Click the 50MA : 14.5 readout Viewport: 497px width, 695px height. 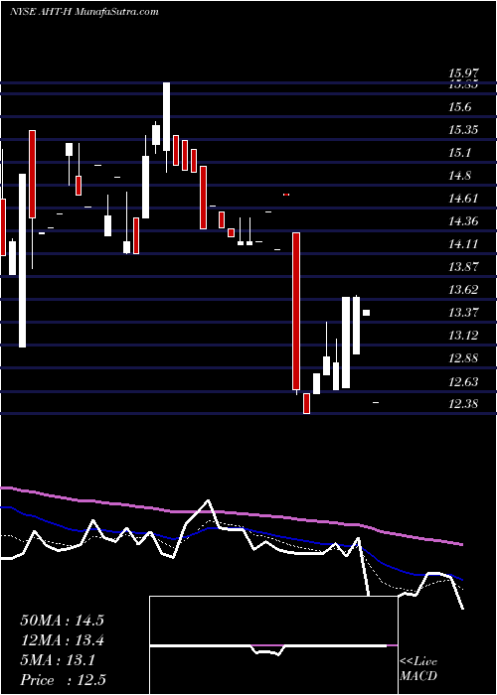(62, 621)
